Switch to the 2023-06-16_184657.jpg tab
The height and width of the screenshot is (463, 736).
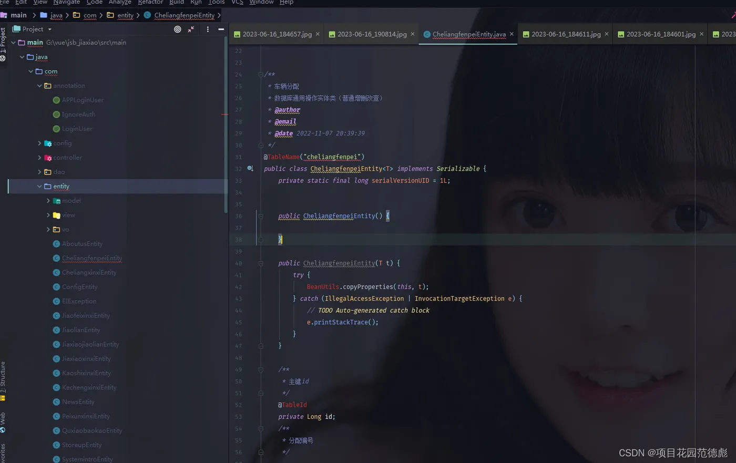click(x=273, y=34)
